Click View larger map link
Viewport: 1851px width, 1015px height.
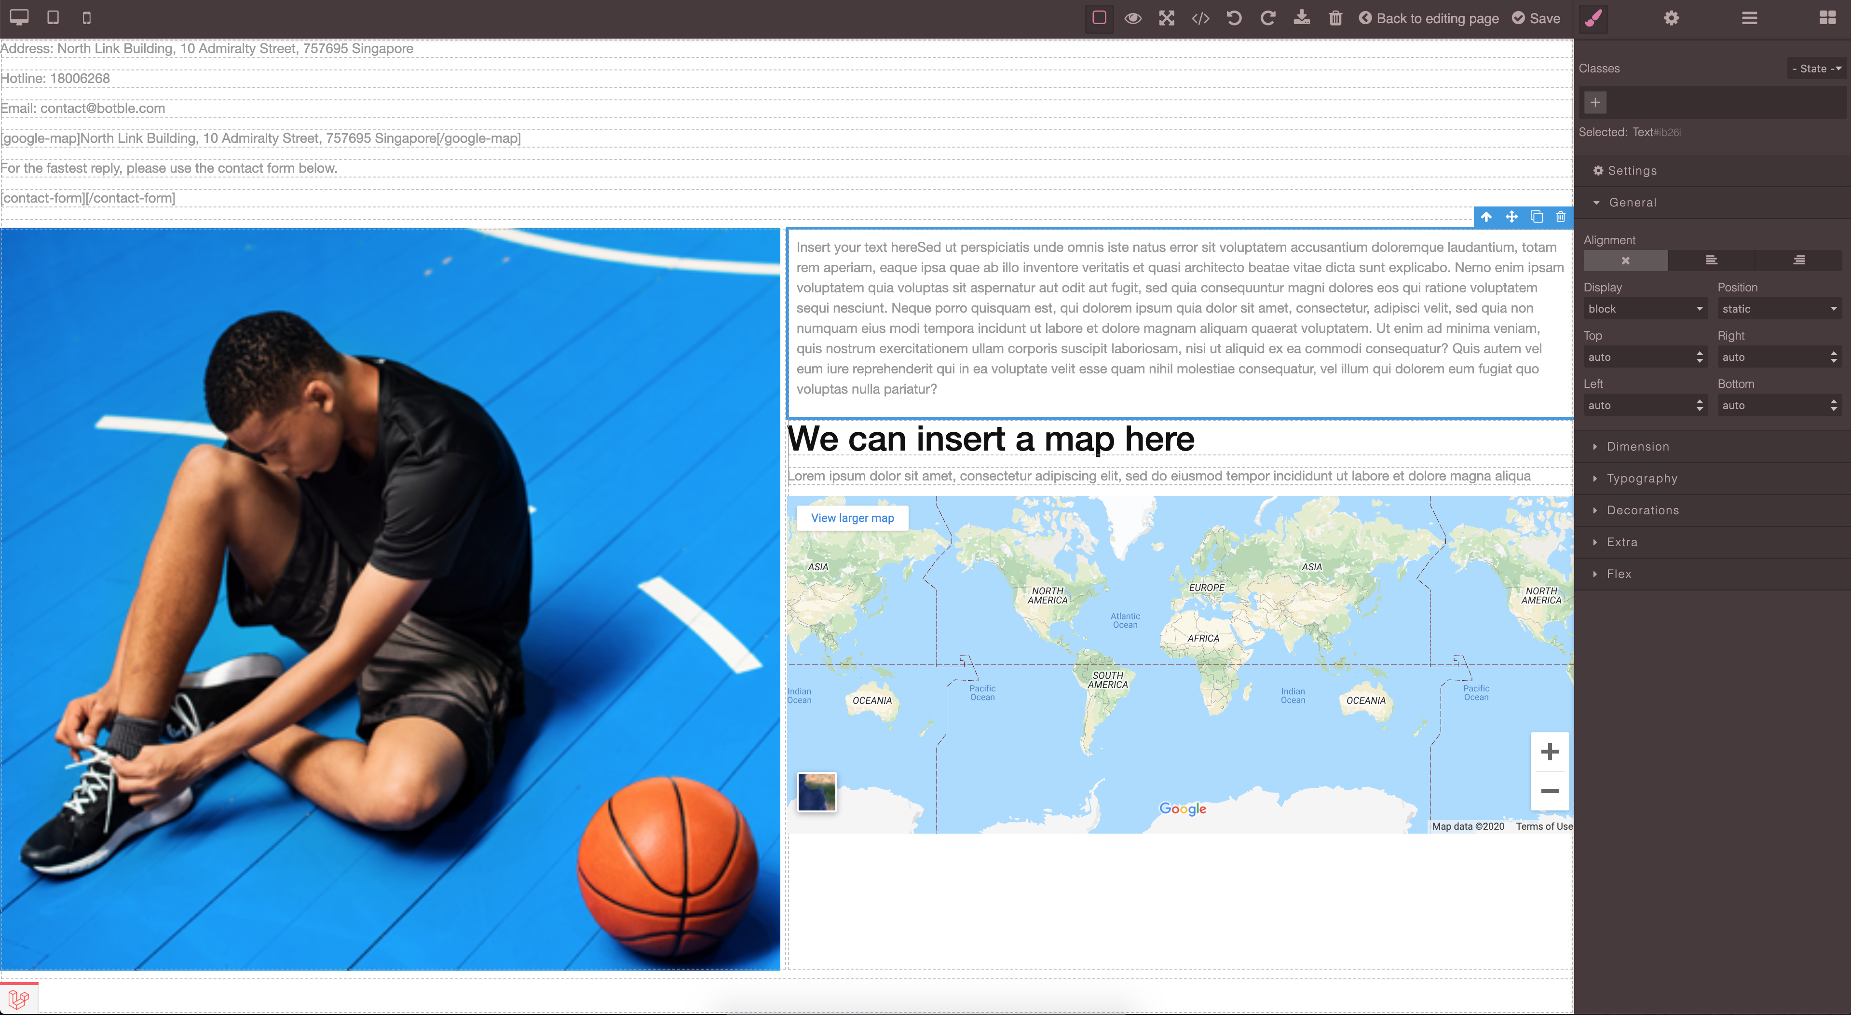point(852,518)
